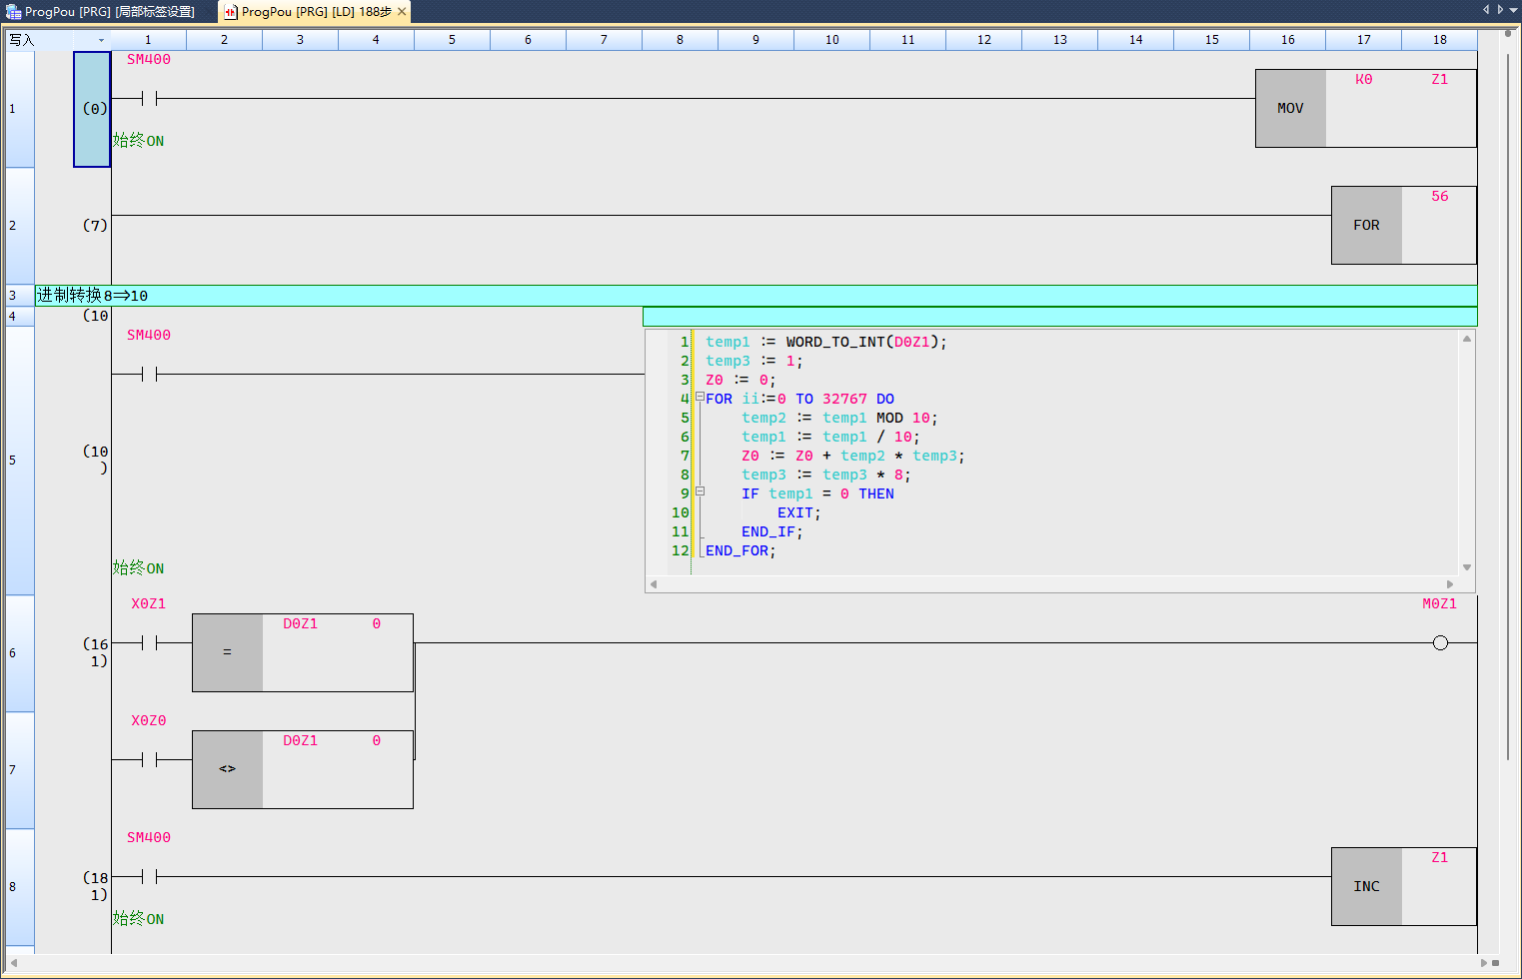The height and width of the screenshot is (979, 1522).
Task: Click the ladder editor vertical scrollbar
Action: pos(1508,400)
